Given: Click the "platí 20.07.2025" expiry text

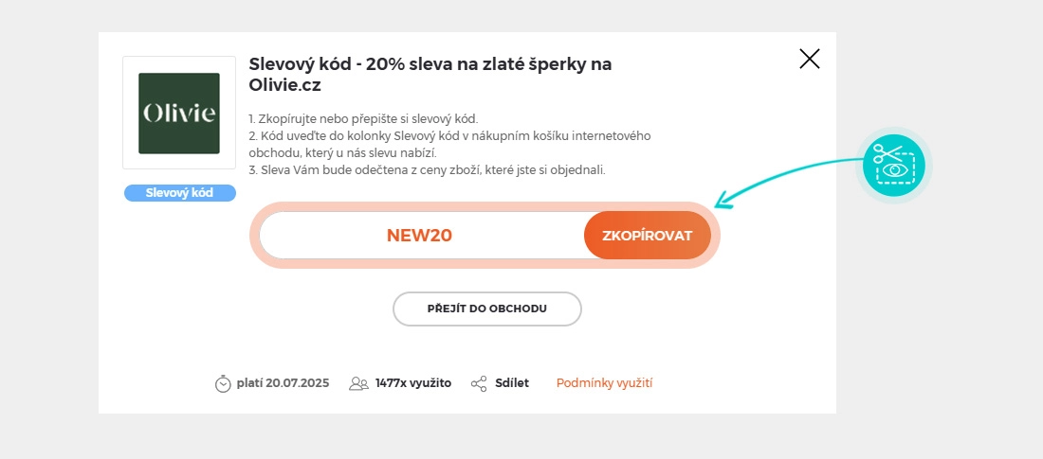Looking at the screenshot, I should (x=283, y=383).
